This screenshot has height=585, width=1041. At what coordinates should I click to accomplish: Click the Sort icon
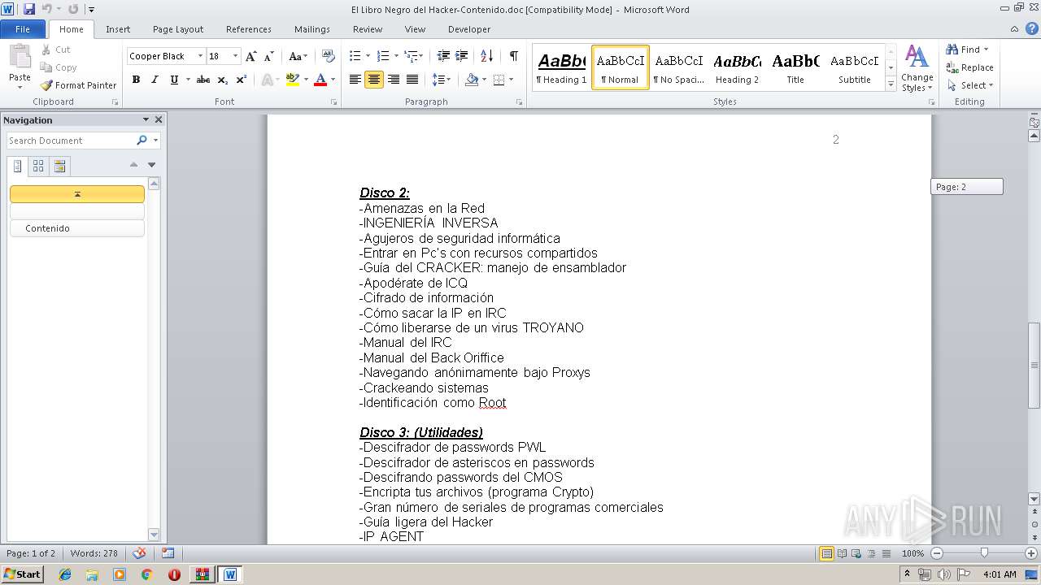[x=486, y=56]
